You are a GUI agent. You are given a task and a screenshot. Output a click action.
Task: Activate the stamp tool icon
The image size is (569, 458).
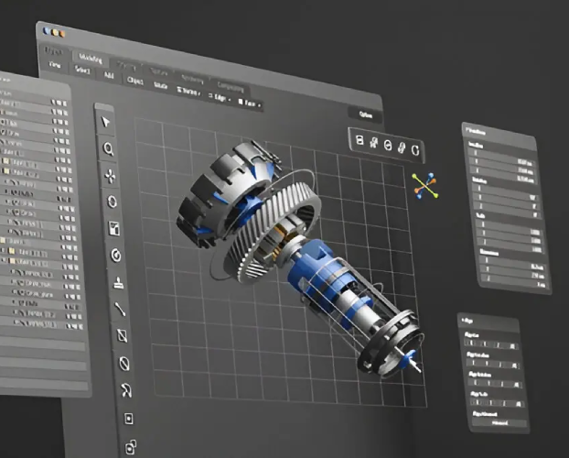pyautogui.click(x=118, y=282)
